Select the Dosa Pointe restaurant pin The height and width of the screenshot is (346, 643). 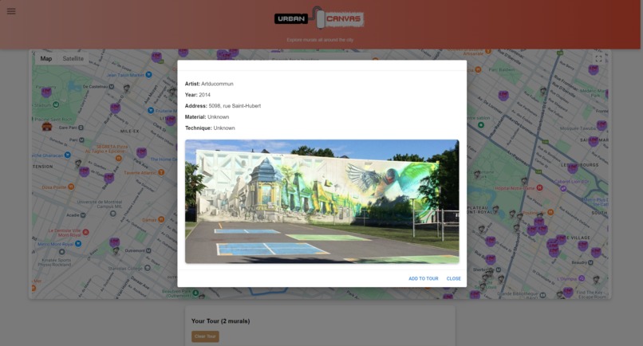(71, 187)
